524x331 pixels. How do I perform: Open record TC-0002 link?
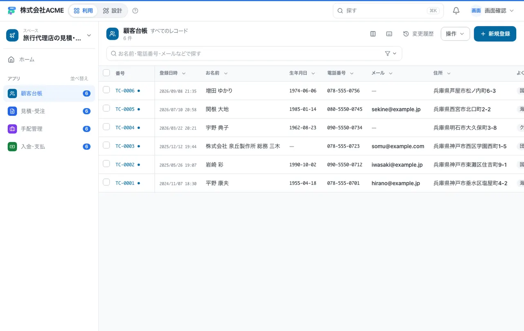click(x=125, y=164)
